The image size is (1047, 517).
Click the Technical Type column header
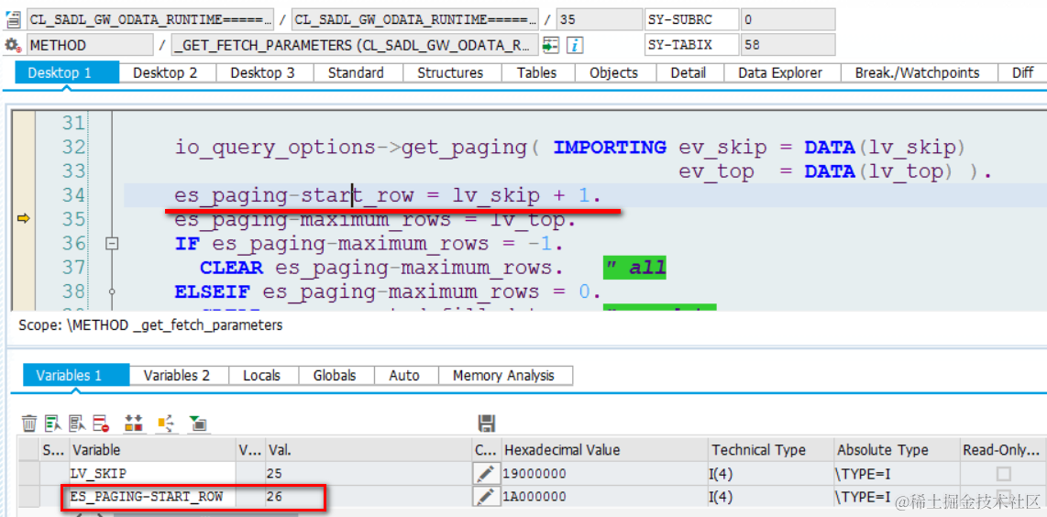[770, 450]
